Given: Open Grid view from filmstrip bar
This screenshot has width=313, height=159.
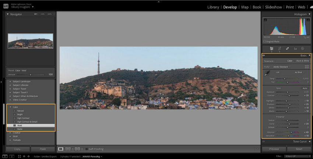Looking at the screenshot, I should click(19, 156).
